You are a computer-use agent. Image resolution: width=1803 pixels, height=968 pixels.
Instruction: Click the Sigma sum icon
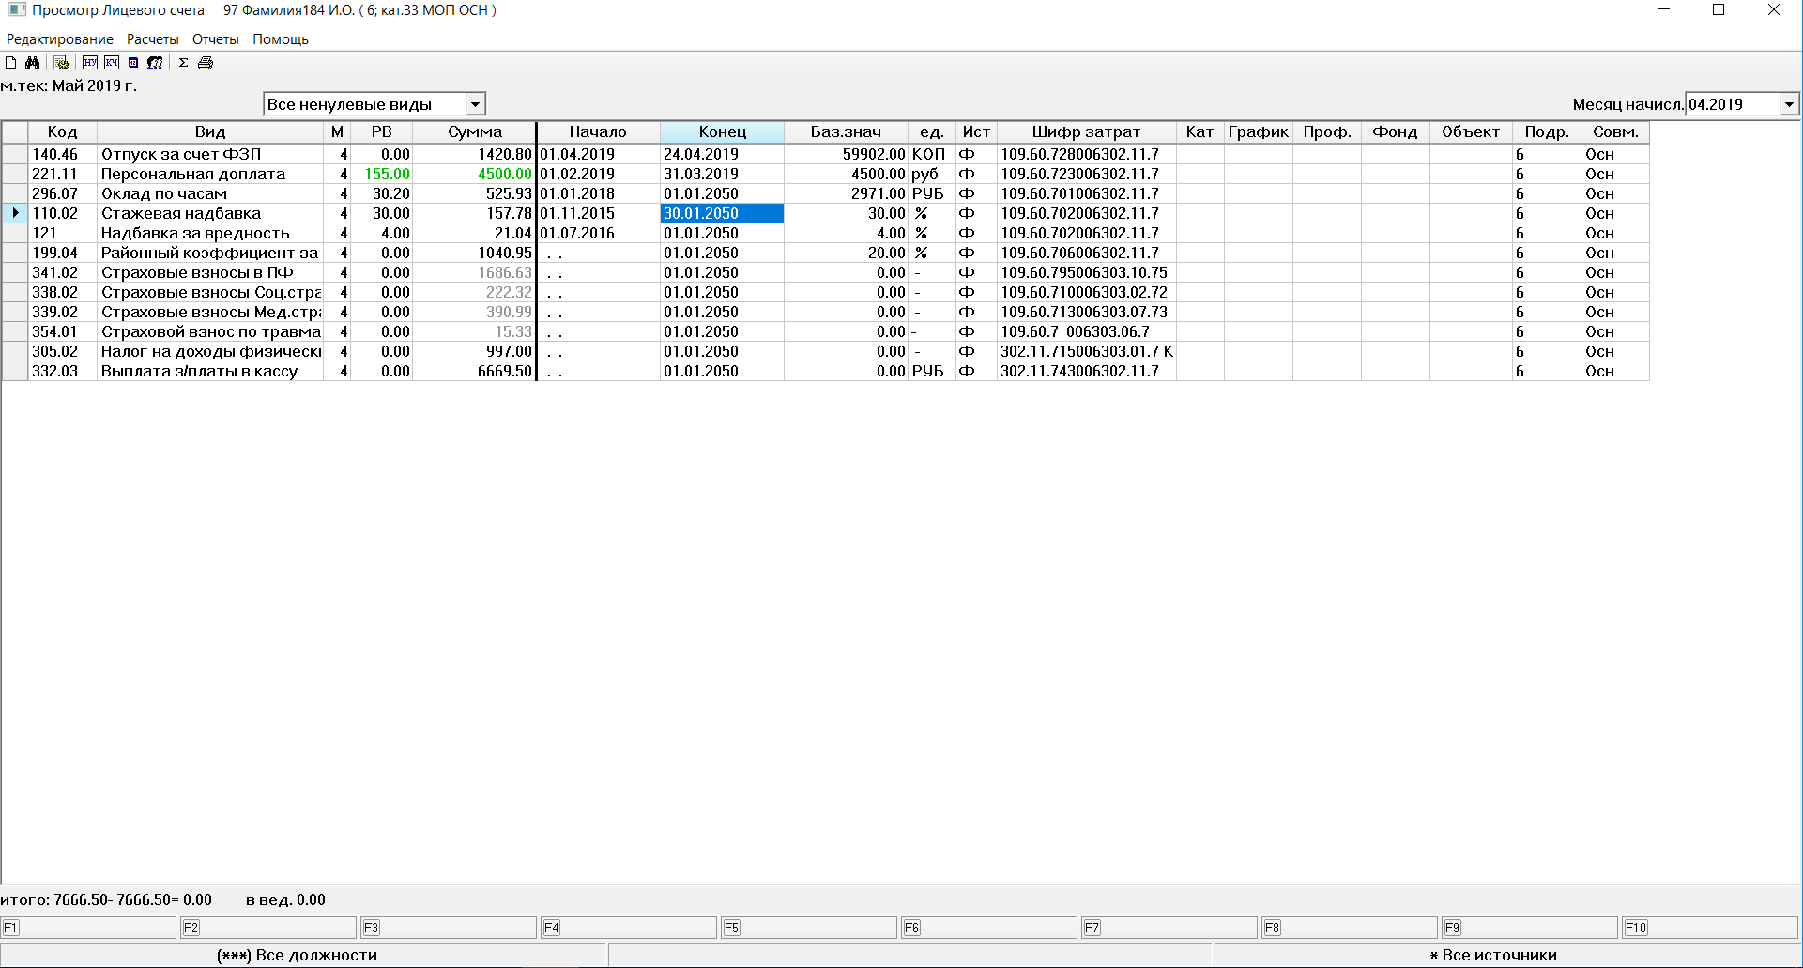click(184, 63)
